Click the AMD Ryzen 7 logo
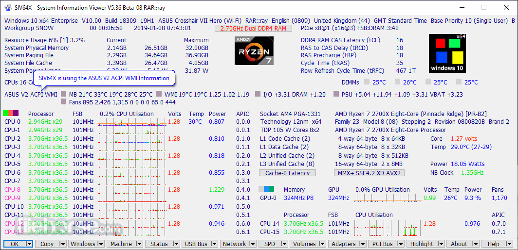This screenshot has width=518, height=250. [x=254, y=50]
